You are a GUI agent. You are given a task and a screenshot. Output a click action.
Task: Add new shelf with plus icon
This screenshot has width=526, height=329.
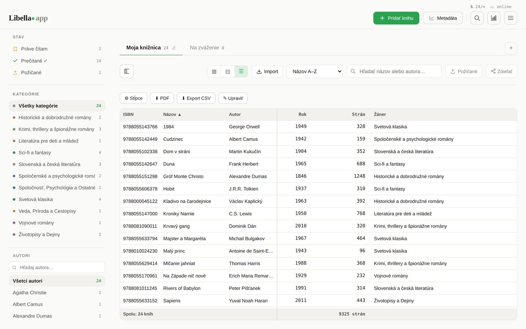pyautogui.click(x=511, y=48)
